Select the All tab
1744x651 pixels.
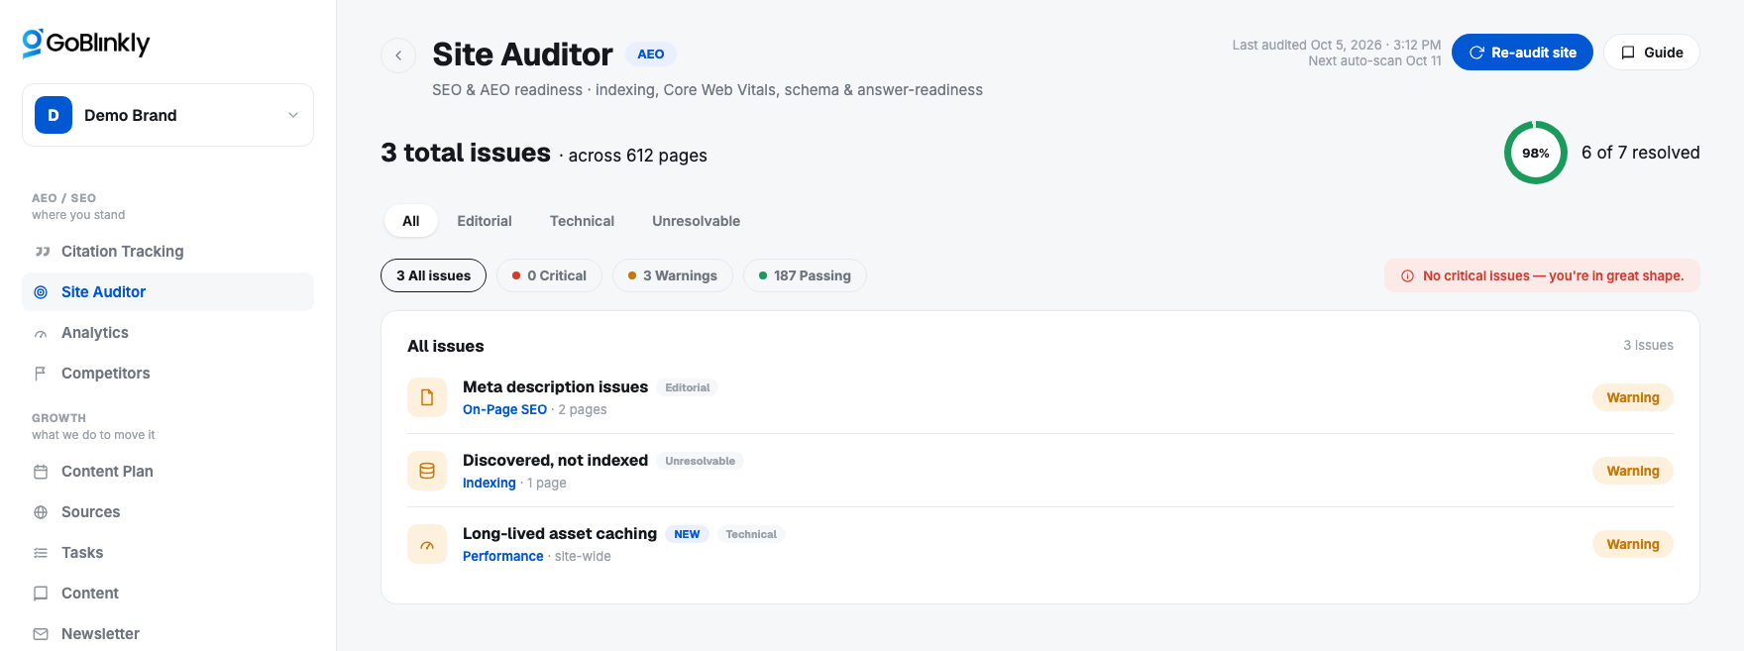(411, 221)
